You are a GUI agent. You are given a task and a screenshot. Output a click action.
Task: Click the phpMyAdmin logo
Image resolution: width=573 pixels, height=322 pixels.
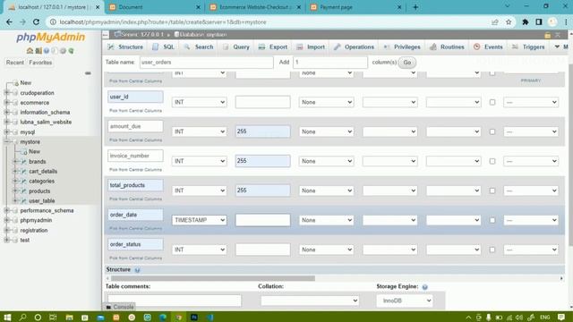pyautogui.click(x=50, y=38)
